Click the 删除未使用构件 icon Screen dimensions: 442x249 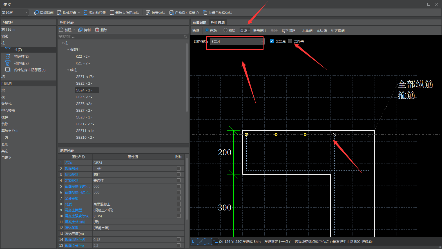(x=112, y=13)
